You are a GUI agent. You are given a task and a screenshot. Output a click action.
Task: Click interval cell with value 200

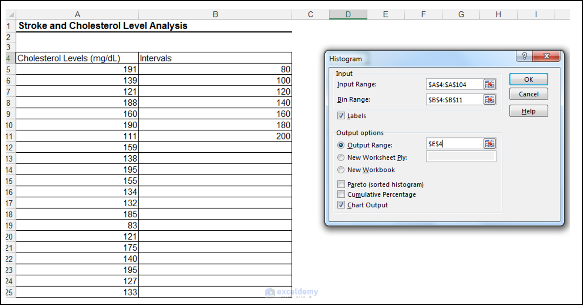215,136
